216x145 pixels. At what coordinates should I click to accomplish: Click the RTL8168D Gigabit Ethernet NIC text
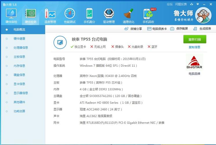pyautogui.click(x=122, y=123)
